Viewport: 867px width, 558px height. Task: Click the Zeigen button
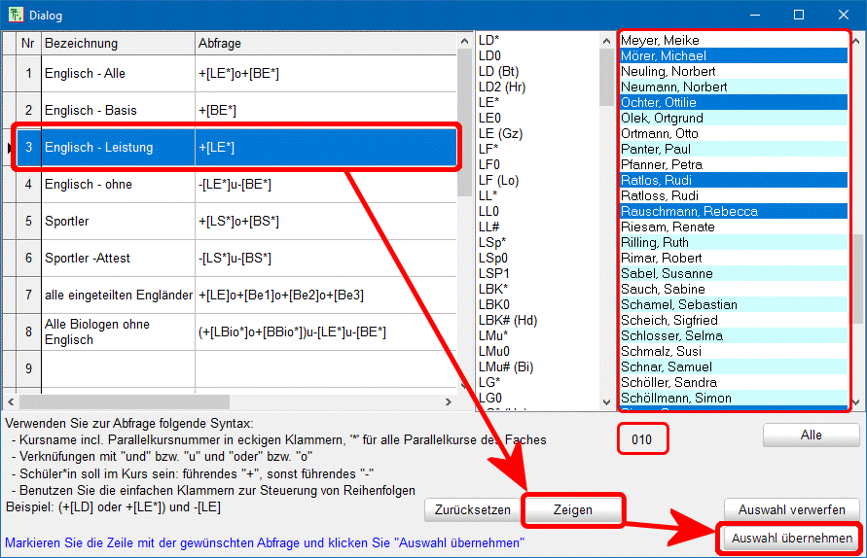[x=572, y=509]
